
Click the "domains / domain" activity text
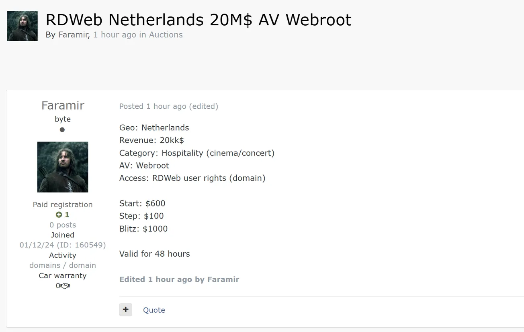click(63, 265)
